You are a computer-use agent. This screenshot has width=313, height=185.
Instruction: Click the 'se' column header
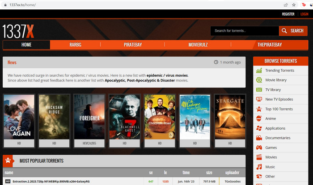[x=151, y=173]
